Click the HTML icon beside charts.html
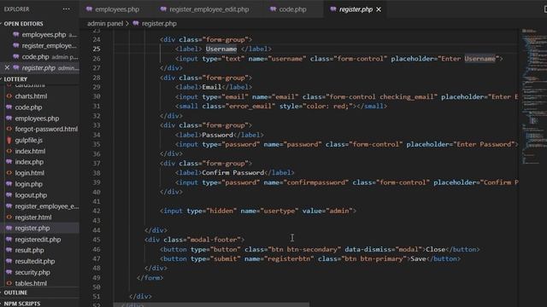This screenshot has height=307, width=547. point(9,96)
